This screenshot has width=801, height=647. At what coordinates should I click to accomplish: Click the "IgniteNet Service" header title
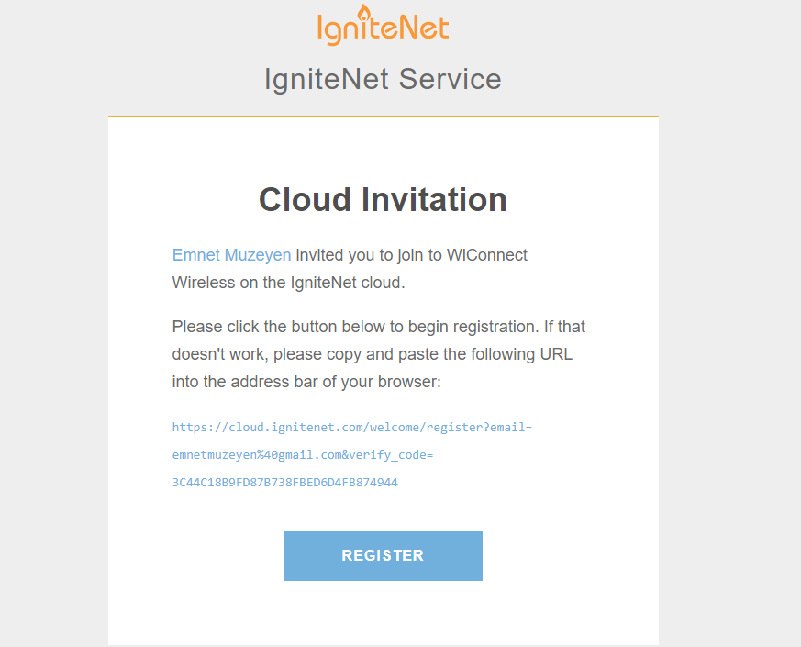383,79
